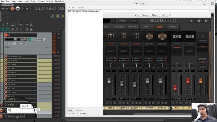
Task: Solo the bumbo track S button
Action: click(58, 60)
